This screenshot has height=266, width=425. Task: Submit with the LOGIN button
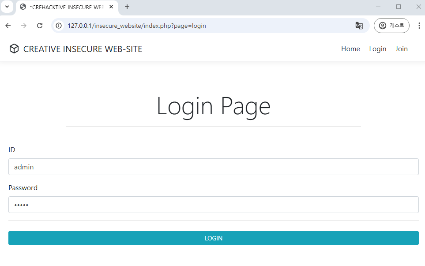coord(214,238)
